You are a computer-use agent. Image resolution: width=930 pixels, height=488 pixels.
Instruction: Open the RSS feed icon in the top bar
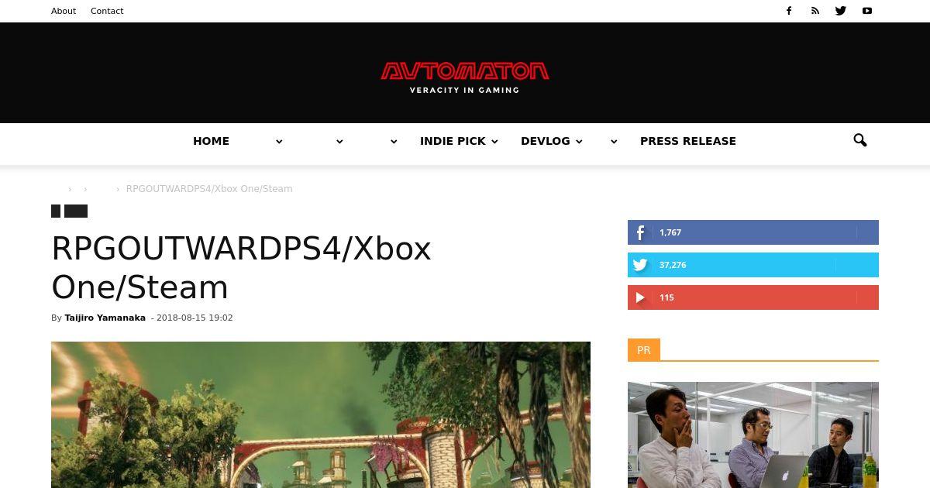point(815,11)
